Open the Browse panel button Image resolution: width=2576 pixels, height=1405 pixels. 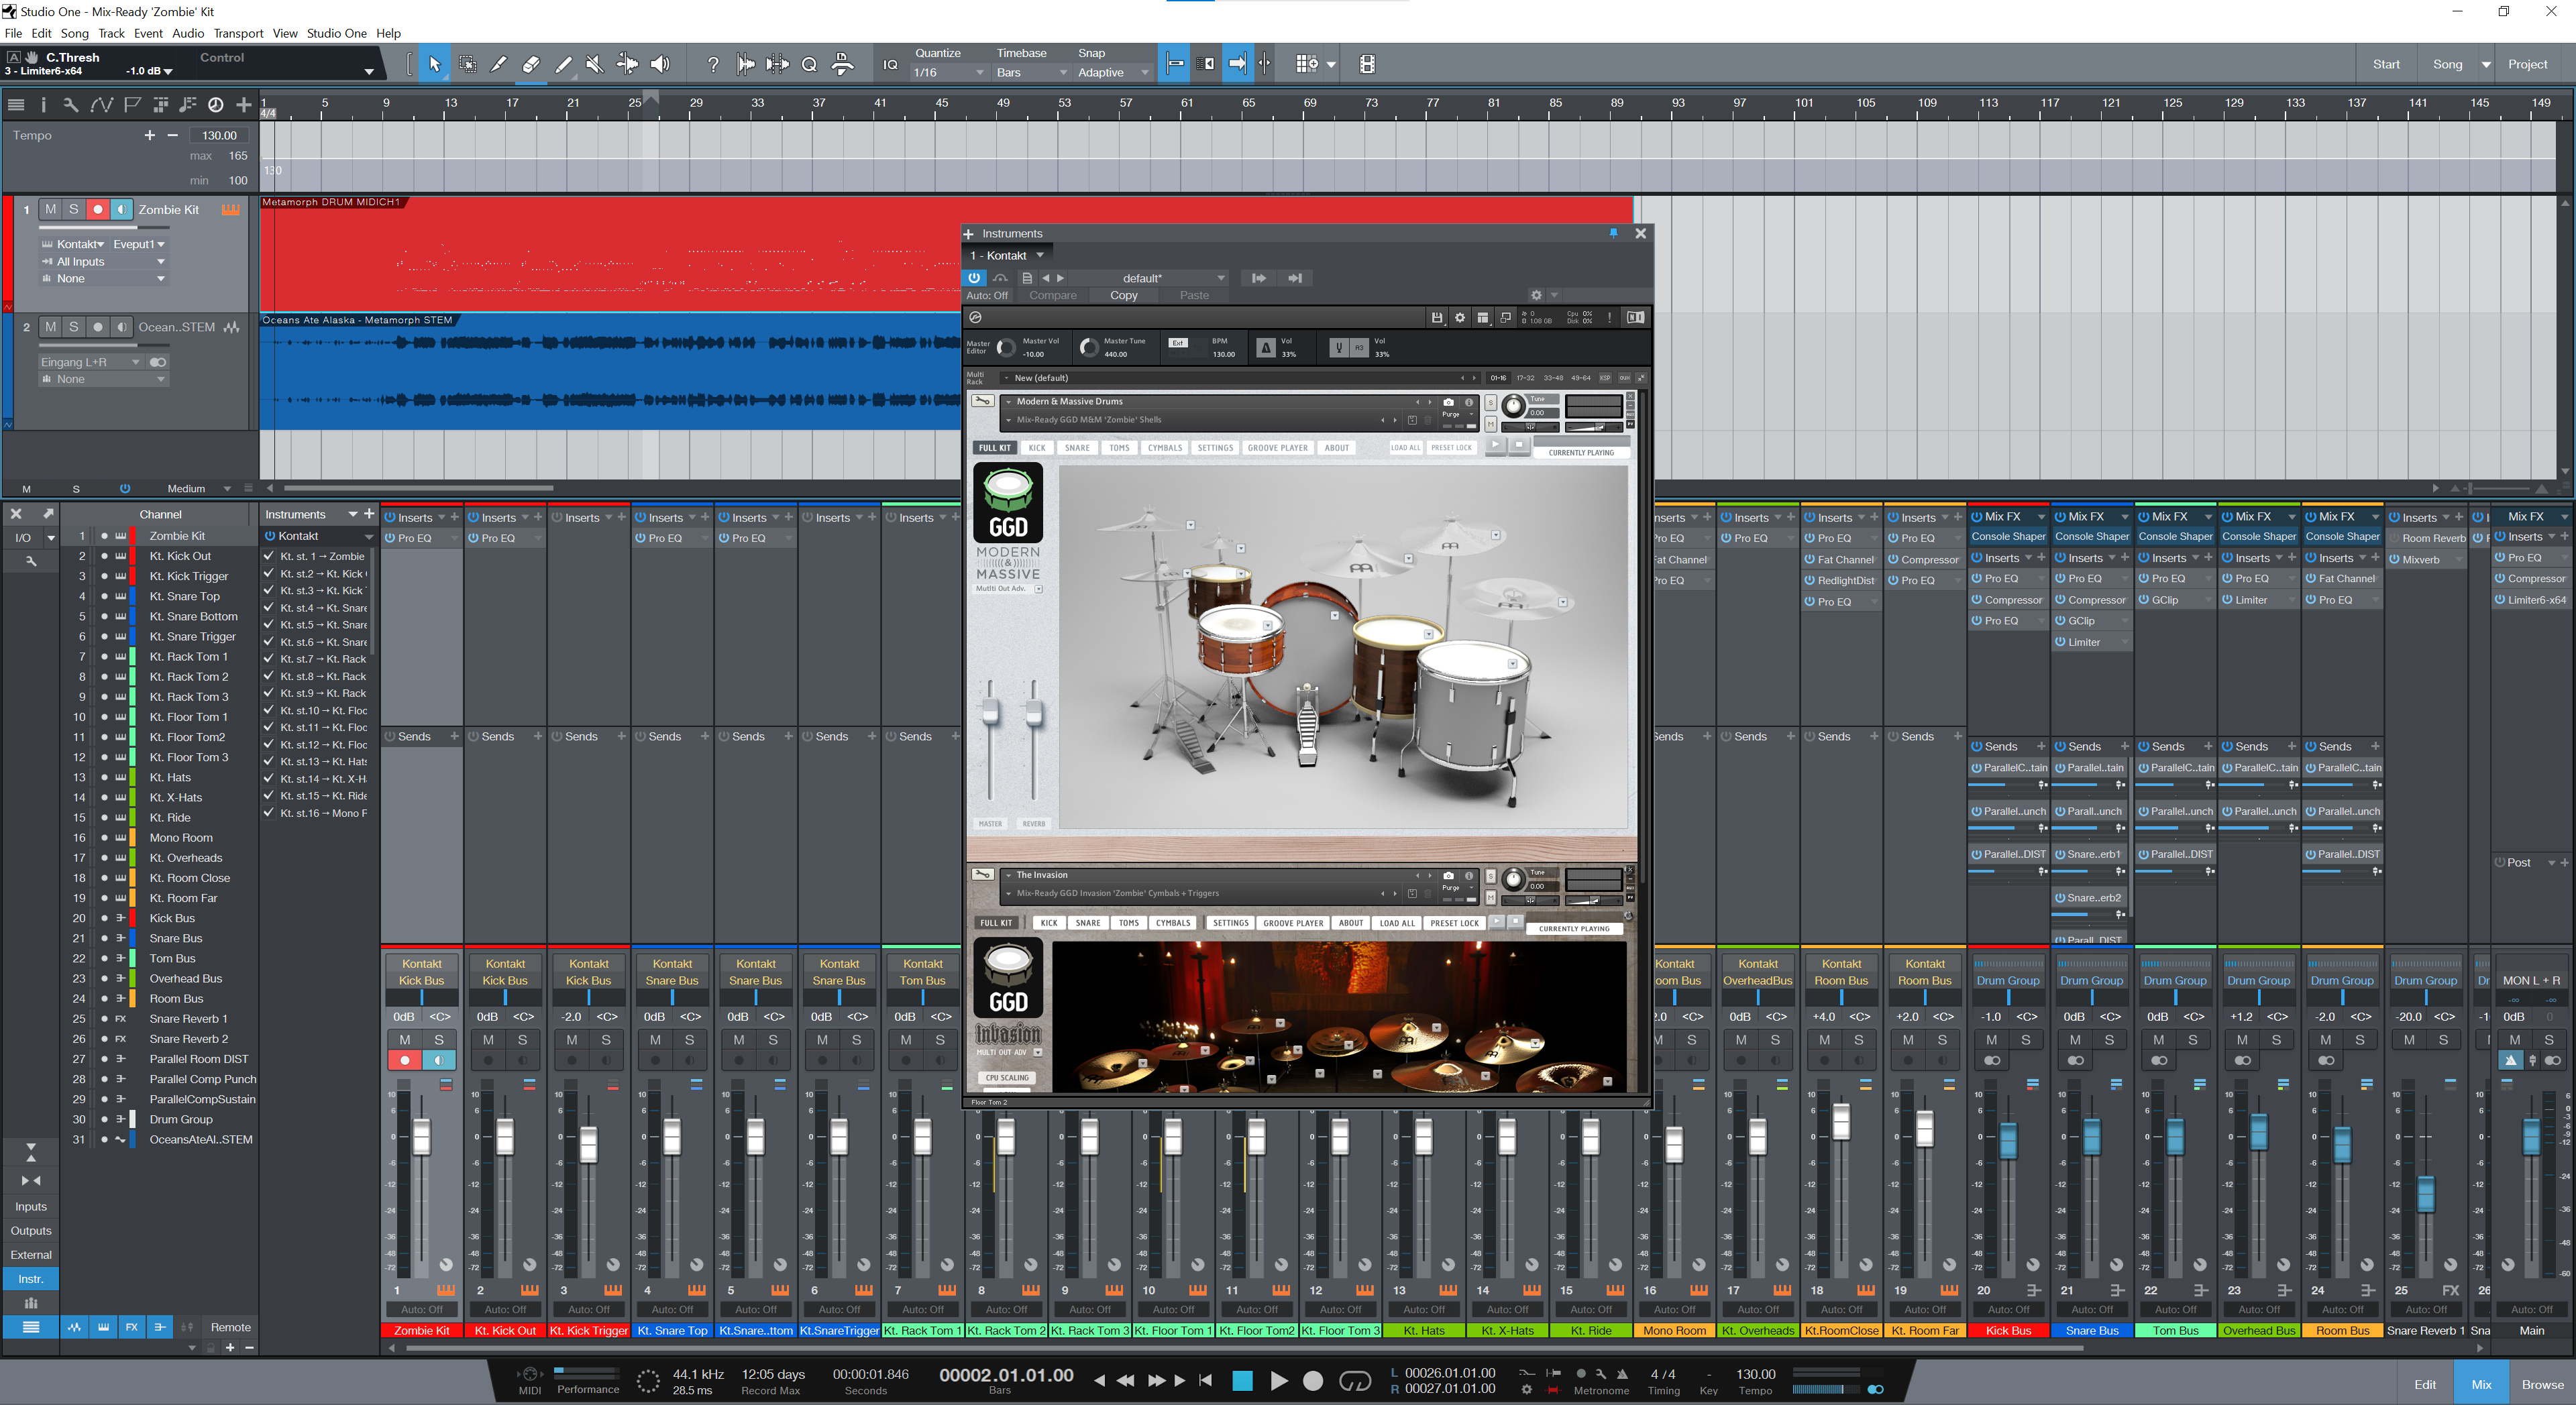[x=2542, y=1384]
